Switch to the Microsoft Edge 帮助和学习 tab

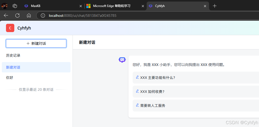(115, 6)
